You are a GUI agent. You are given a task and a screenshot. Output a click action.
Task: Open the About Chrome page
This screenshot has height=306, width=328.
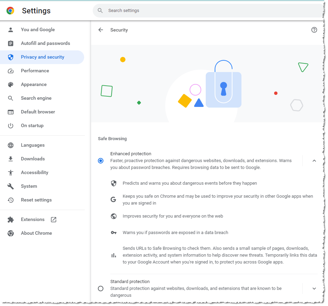point(36,233)
